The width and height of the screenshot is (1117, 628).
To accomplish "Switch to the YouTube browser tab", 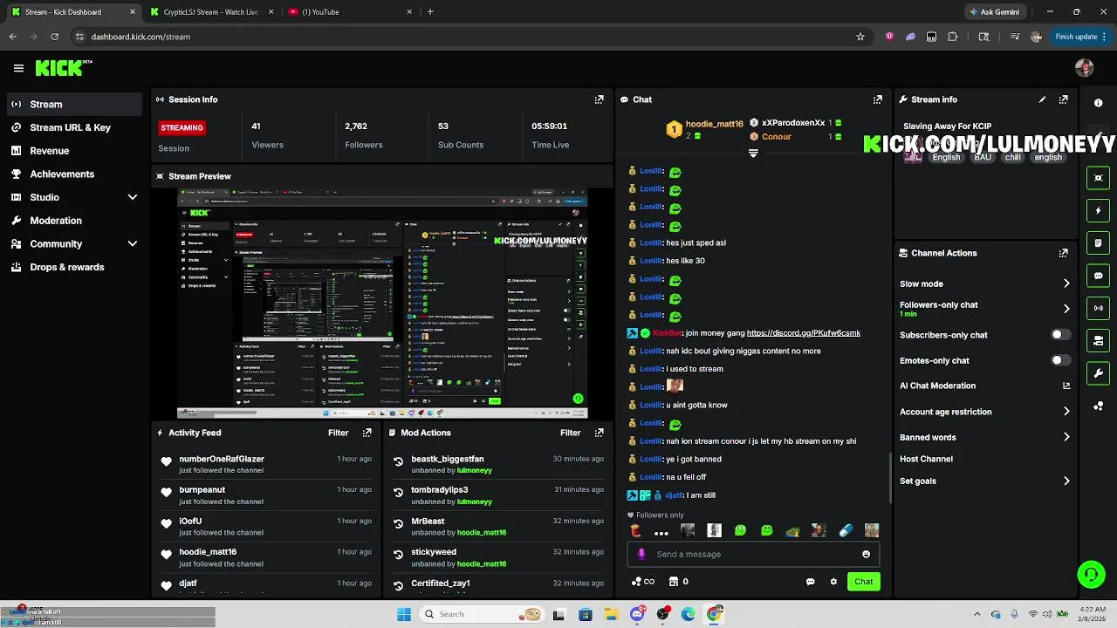I will pos(349,12).
